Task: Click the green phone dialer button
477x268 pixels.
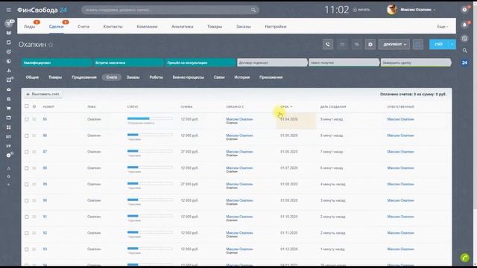Action: (x=465, y=258)
